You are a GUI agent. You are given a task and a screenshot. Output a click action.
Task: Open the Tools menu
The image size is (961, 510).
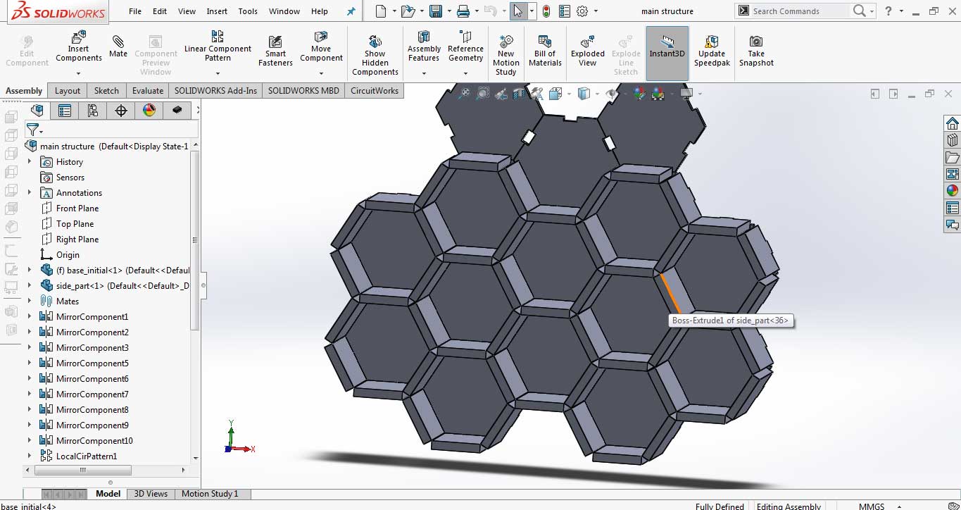click(x=248, y=11)
